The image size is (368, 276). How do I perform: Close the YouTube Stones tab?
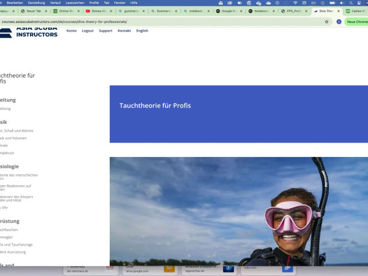pyautogui.click(x=111, y=11)
